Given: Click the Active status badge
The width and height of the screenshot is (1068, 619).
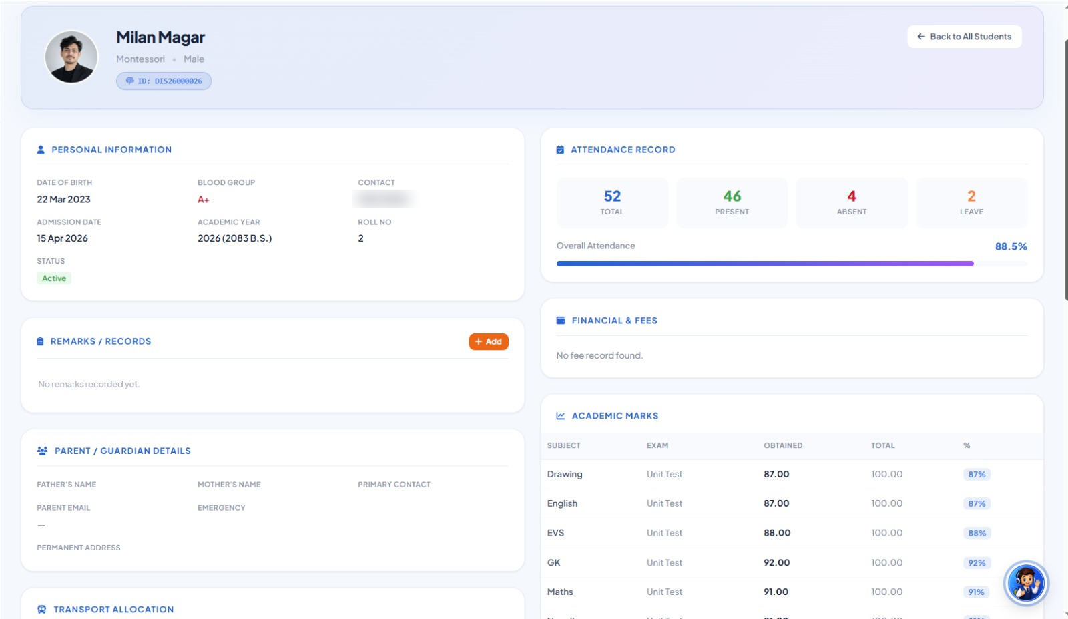Looking at the screenshot, I should (54, 278).
